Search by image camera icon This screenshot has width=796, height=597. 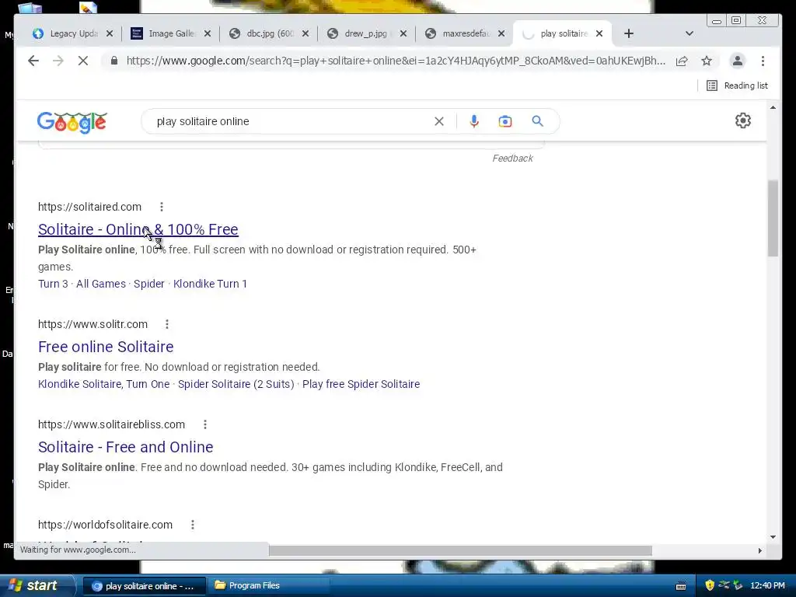pyautogui.click(x=504, y=121)
